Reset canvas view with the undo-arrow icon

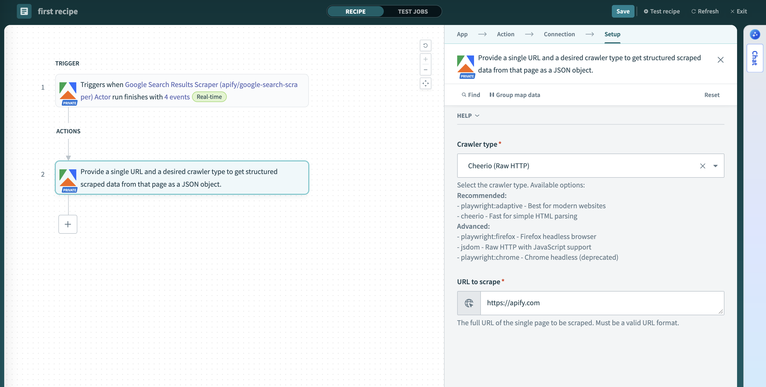(426, 45)
